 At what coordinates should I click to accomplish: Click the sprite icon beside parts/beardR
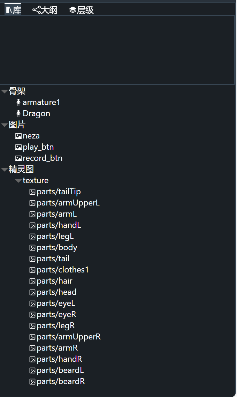[32, 382]
